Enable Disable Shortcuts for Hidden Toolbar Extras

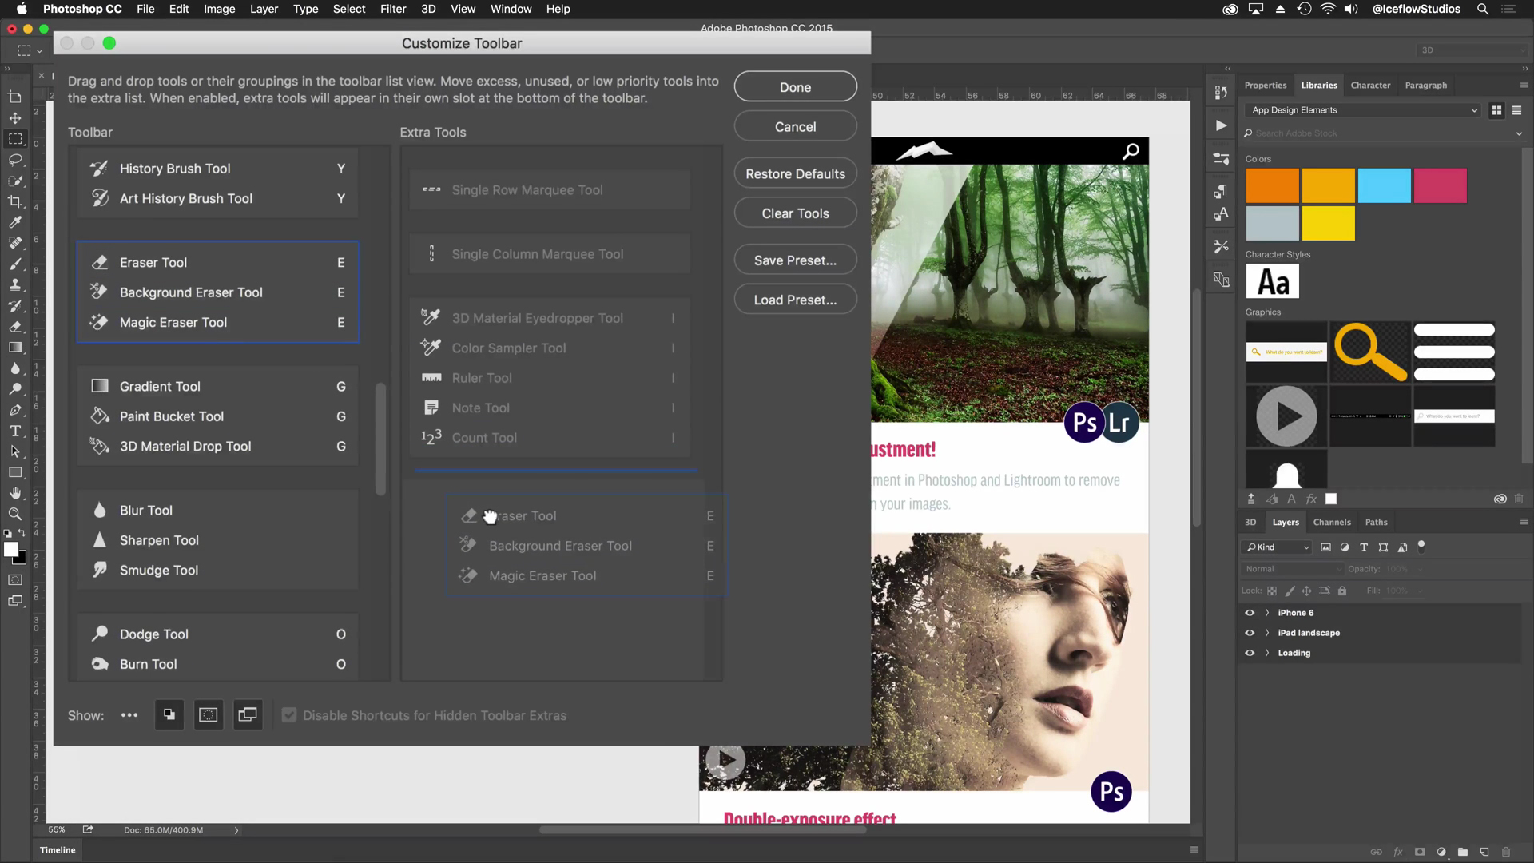(291, 715)
